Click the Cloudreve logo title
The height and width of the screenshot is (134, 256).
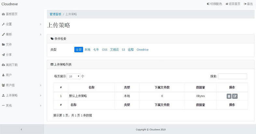click(x=9, y=4)
